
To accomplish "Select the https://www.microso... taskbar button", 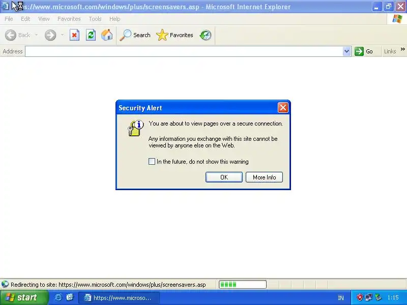I will [119, 298].
